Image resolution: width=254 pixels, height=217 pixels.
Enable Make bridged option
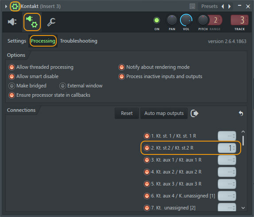12,86
